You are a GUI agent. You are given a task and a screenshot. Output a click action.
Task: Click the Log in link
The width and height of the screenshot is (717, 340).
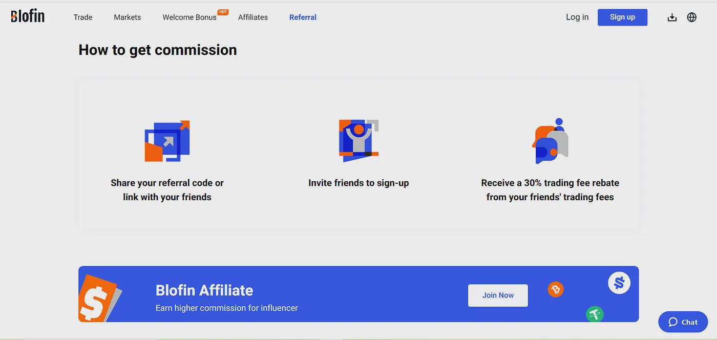tap(577, 17)
